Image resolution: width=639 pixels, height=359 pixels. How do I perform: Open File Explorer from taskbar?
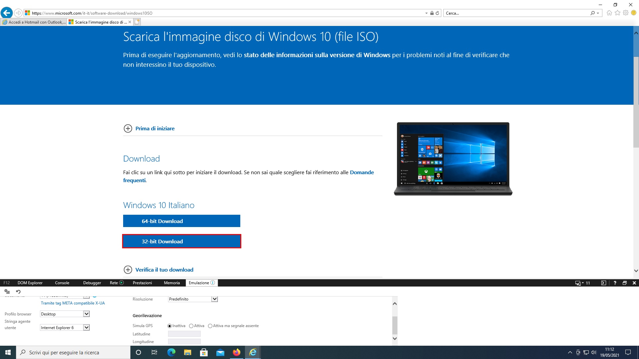click(187, 352)
